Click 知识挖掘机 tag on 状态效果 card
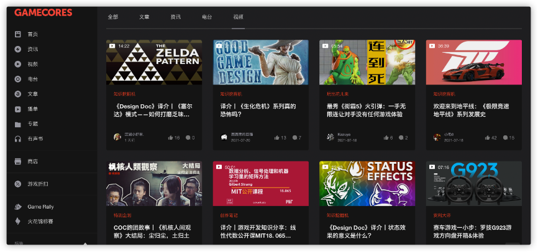This screenshot has height=252, width=538. [337, 215]
